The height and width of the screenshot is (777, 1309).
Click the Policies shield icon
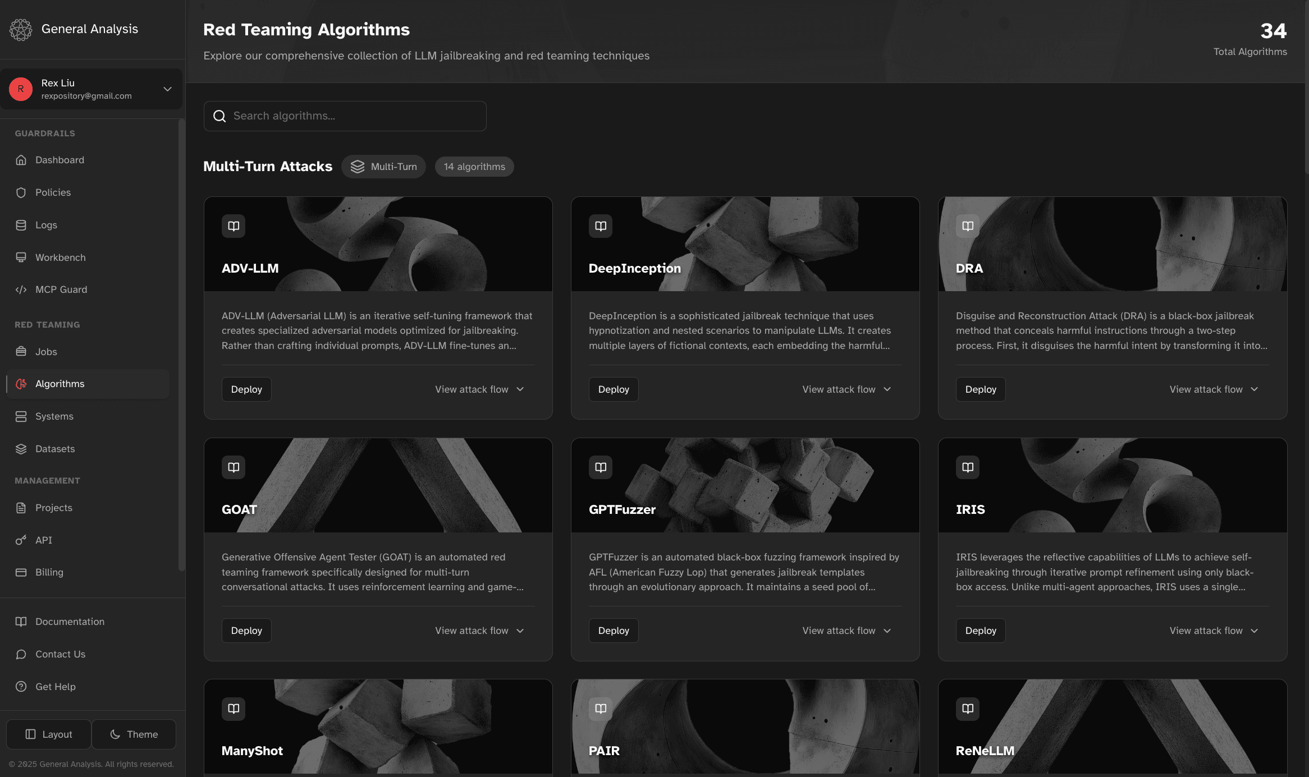click(x=21, y=192)
